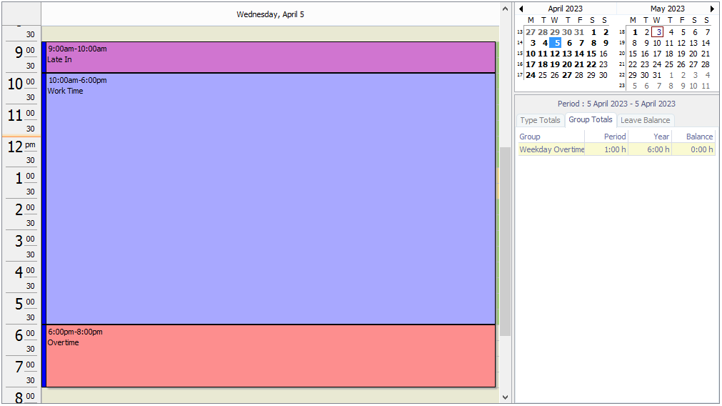The image size is (722, 406).
Task: Click the May 2023 month header
Action: (x=667, y=9)
